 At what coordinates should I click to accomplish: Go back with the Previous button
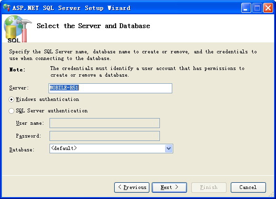tap(132, 188)
